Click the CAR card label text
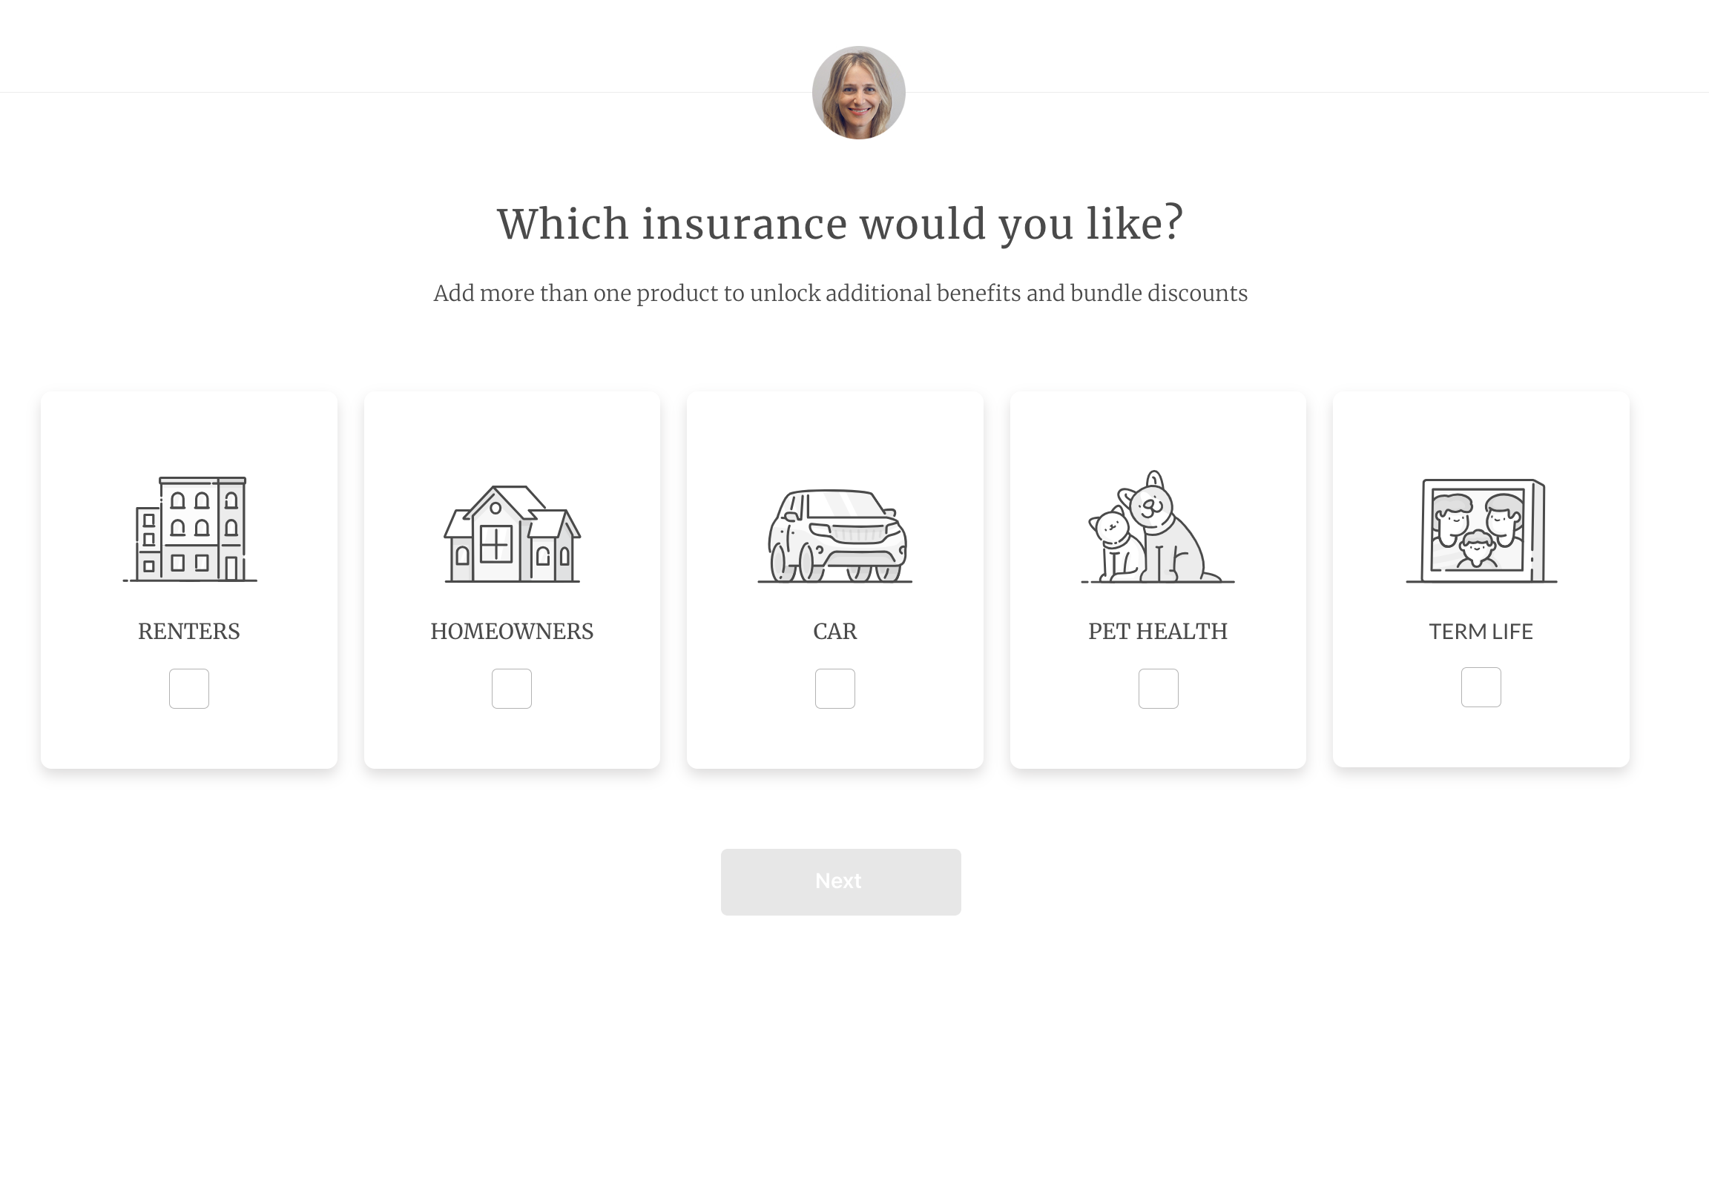 835,631
